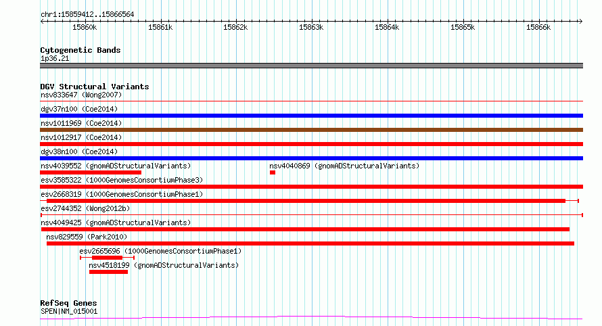The width and height of the screenshot is (602, 326).
Task: Click esv2665696 1000Genomes Phase1 label
Action: coord(160,251)
